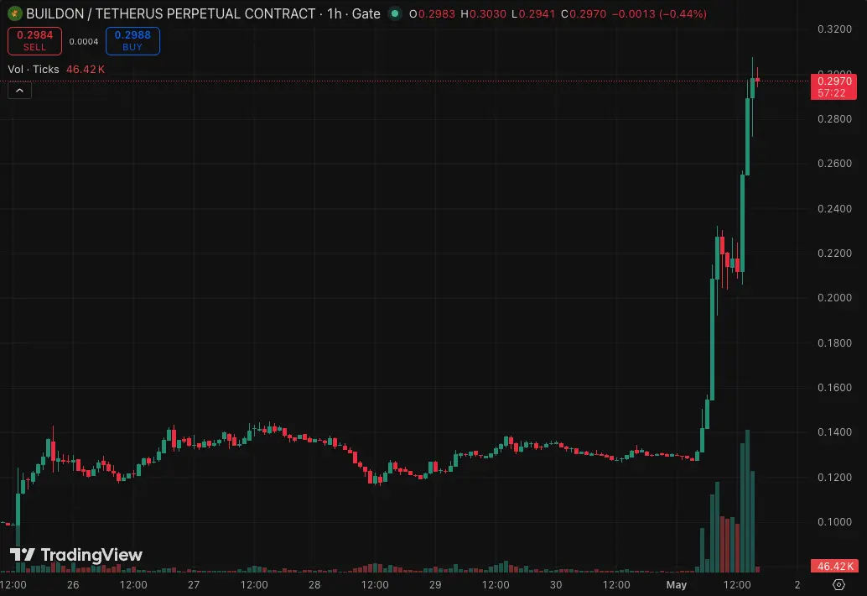The image size is (867, 596).
Task: Click the change value −0.0013 (−0.44%)
Action: (x=659, y=13)
